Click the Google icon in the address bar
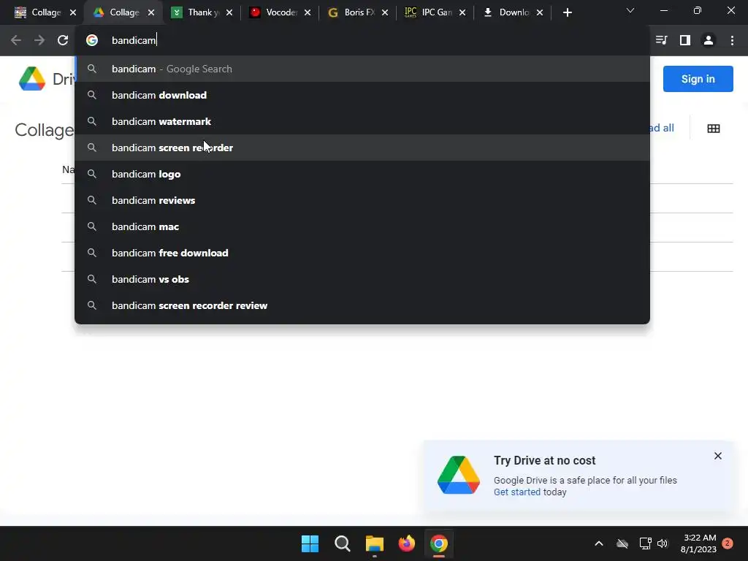The image size is (748, 561). click(x=92, y=41)
